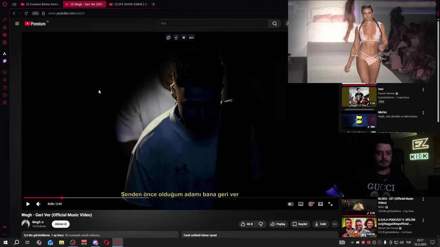Open GX Corner gamepad icon in tab bar

click(x=14, y=4)
